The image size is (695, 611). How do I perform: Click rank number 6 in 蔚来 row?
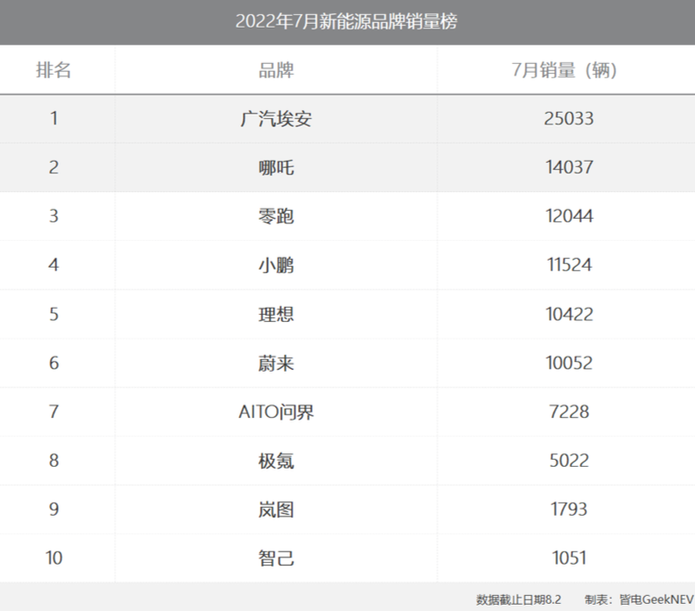click(x=53, y=363)
